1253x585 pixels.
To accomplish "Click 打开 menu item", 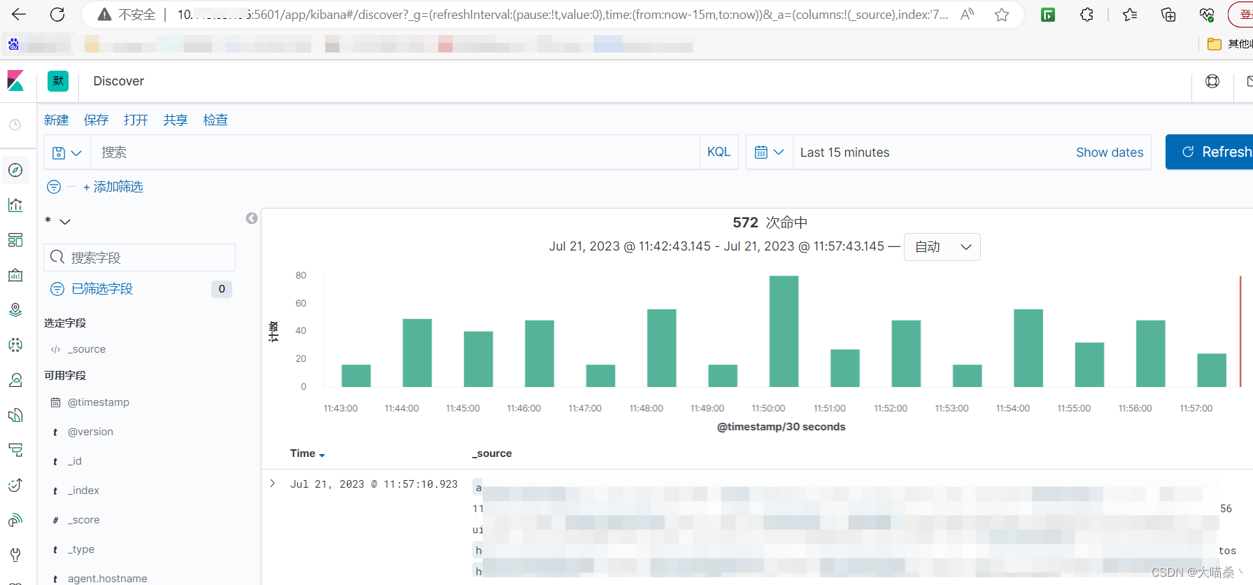I will [x=136, y=120].
